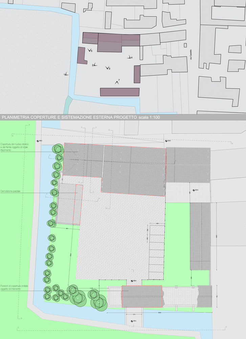
Task: Select the long purple building at bottom of upper map
Action: pos(119,92)
